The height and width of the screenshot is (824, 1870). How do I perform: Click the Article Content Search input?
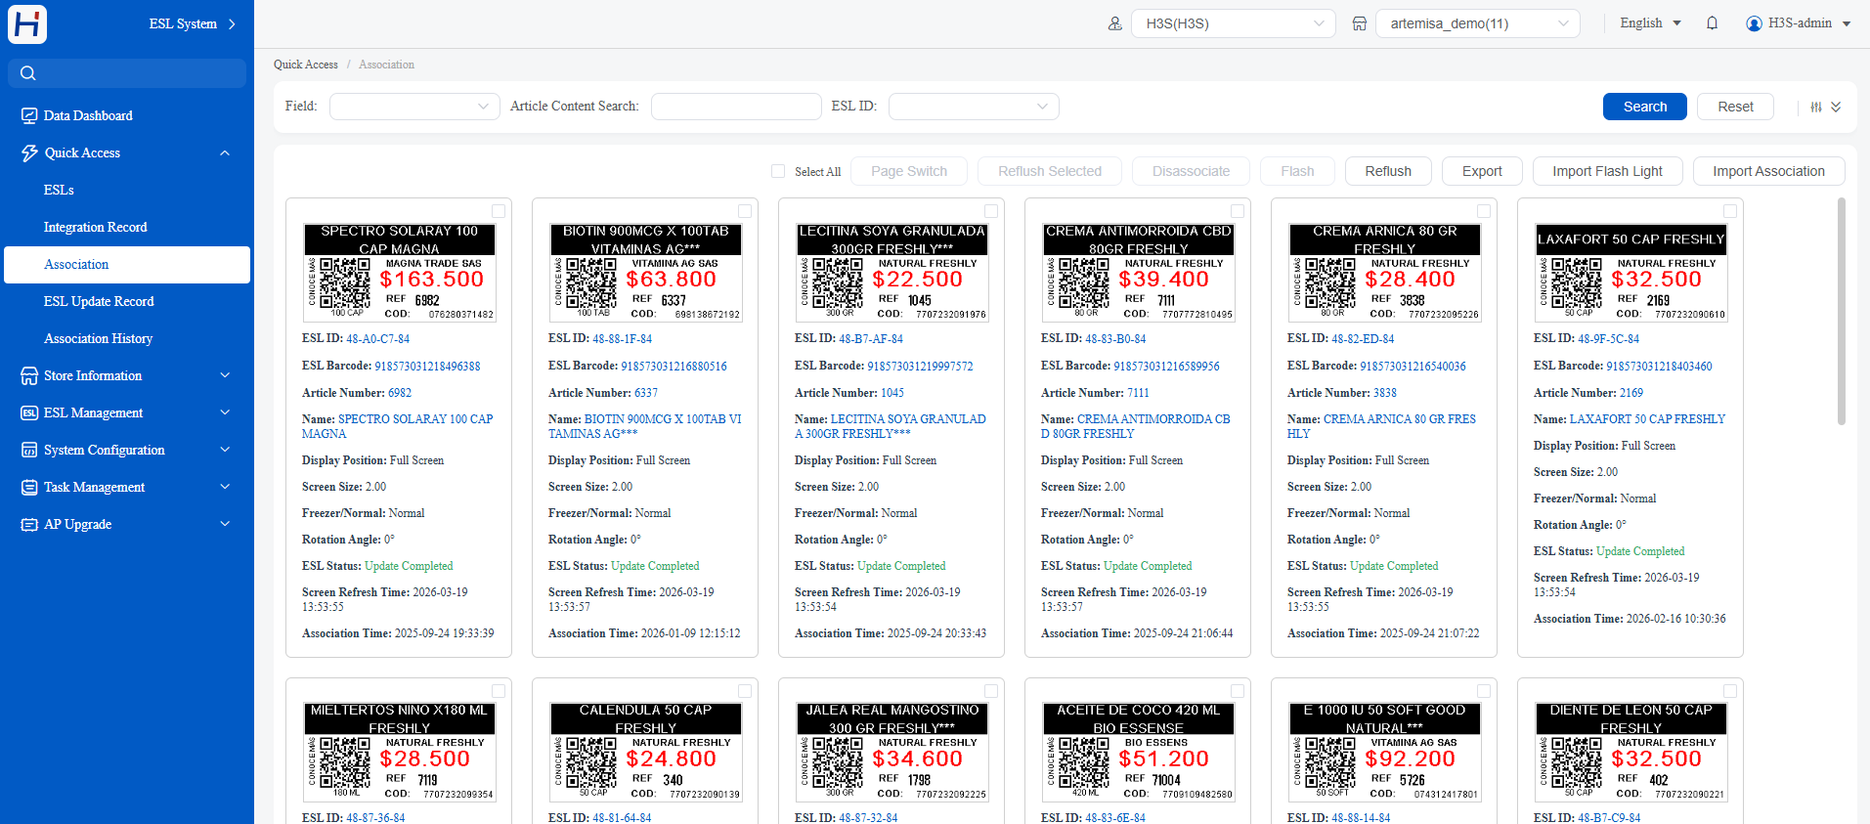coord(736,107)
